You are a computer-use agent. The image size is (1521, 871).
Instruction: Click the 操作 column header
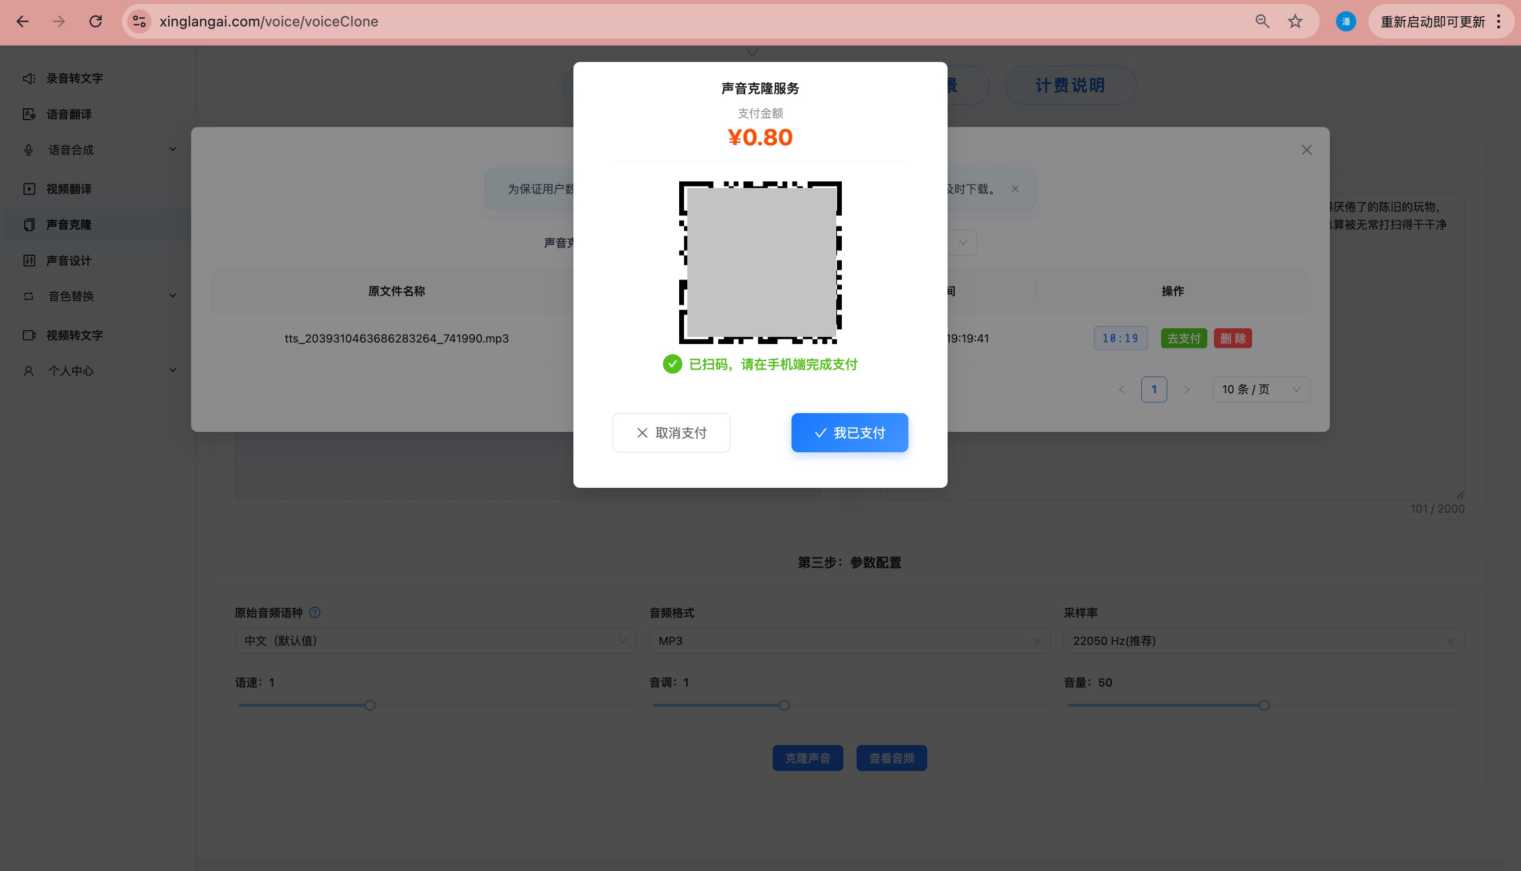(x=1173, y=291)
